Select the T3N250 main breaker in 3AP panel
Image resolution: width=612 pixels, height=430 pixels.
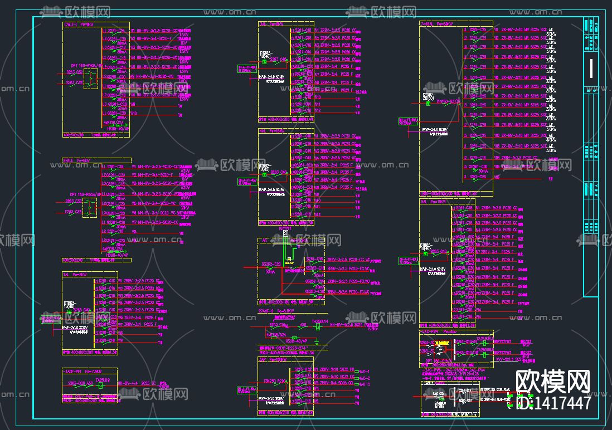click(274, 381)
